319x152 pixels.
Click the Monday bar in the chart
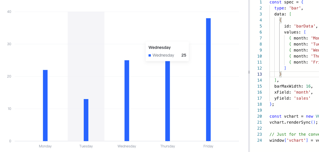45,105
